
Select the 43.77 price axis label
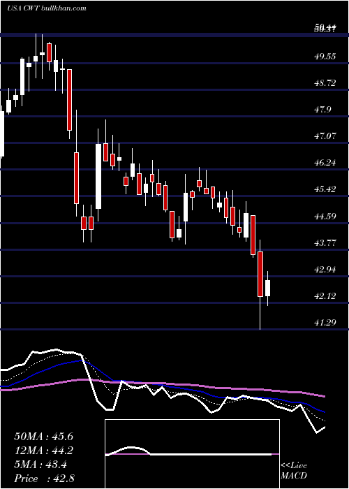[x=325, y=242]
